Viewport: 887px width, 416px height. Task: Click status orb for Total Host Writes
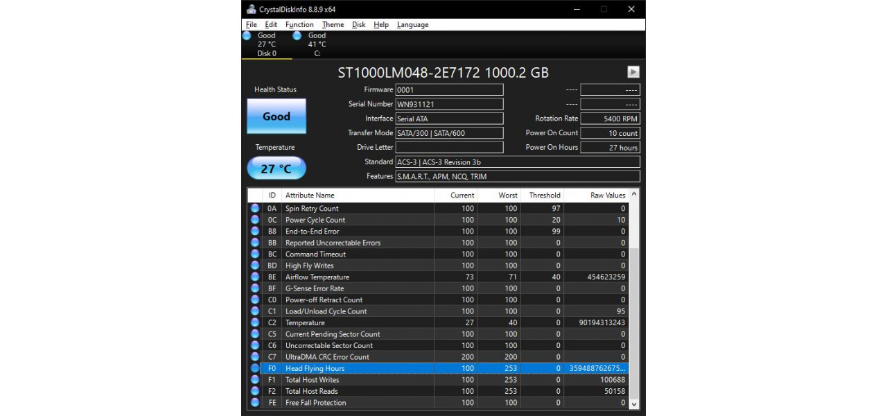(x=255, y=380)
